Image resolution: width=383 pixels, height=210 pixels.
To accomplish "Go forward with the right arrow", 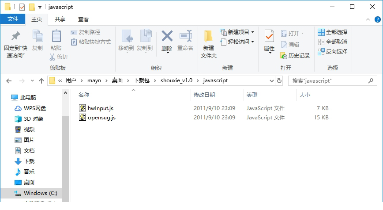I will pos(22,81).
